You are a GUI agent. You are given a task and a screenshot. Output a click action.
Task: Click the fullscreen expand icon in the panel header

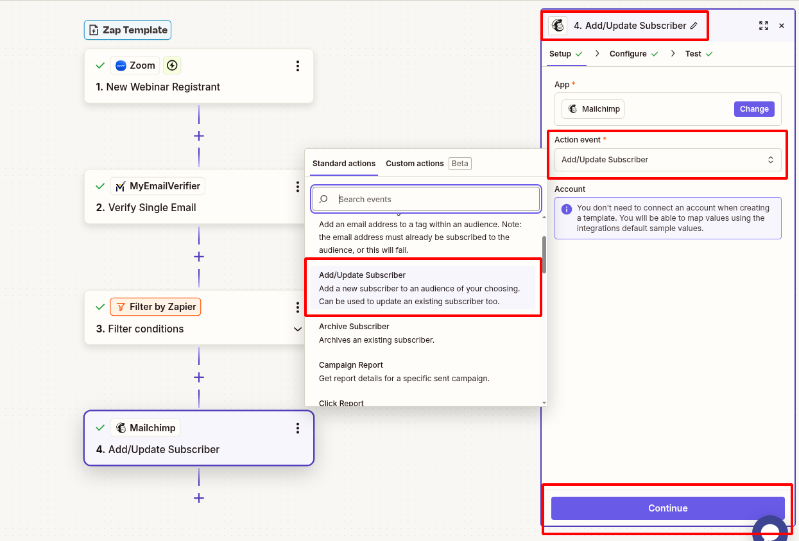[x=763, y=26]
